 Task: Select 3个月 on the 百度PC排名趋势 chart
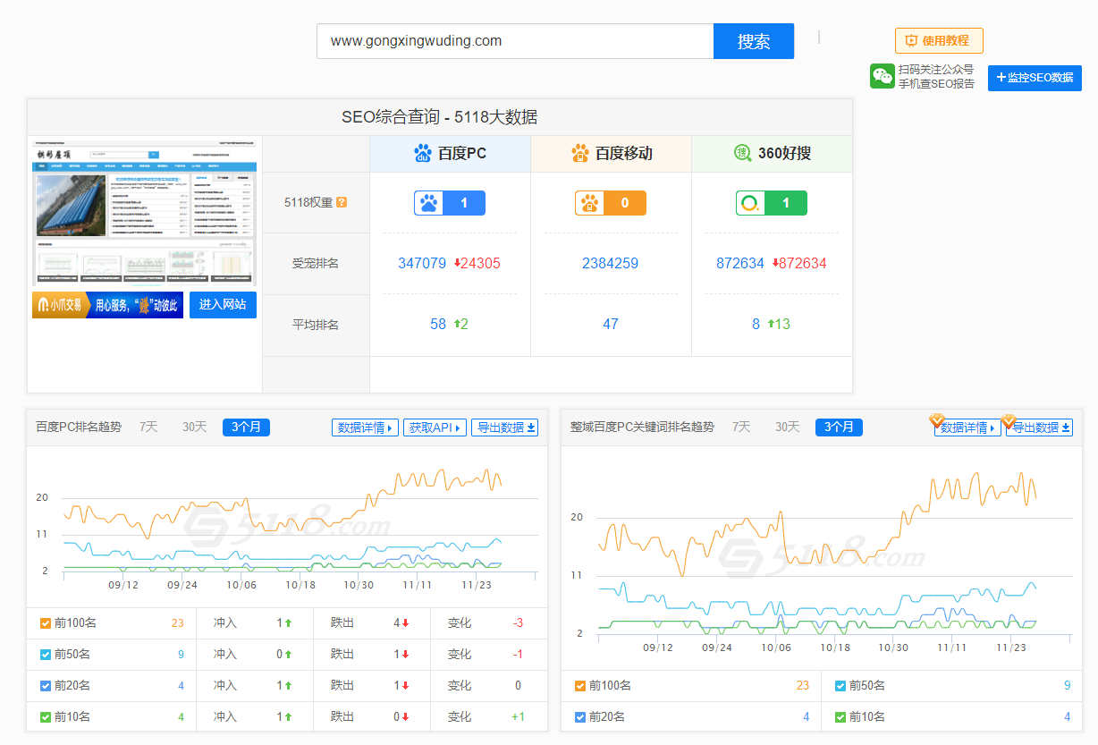click(x=246, y=428)
